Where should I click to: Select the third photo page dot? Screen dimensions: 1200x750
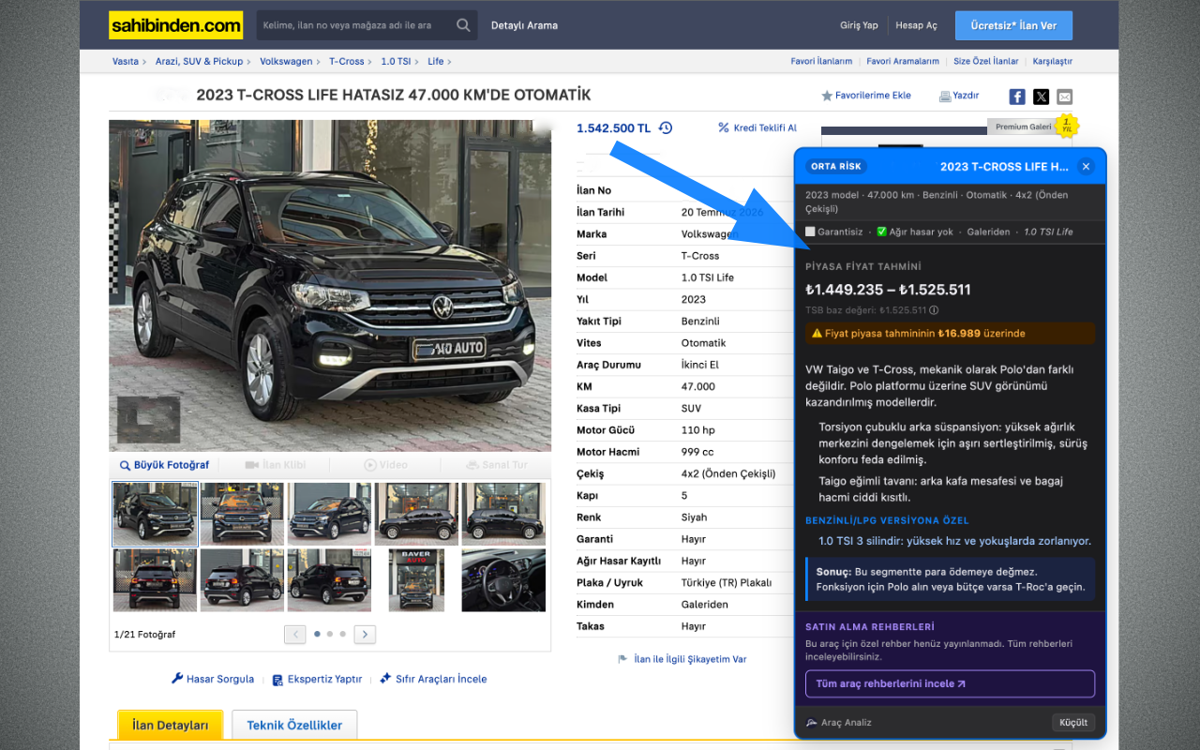point(343,635)
